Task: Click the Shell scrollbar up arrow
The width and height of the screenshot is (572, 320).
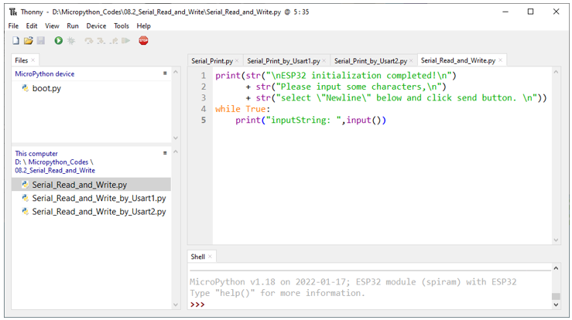Action: pos(556,268)
